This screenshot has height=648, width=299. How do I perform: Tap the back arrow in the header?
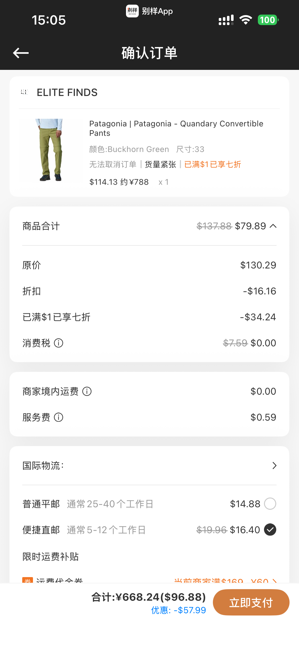pyautogui.click(x=21, y=53)
